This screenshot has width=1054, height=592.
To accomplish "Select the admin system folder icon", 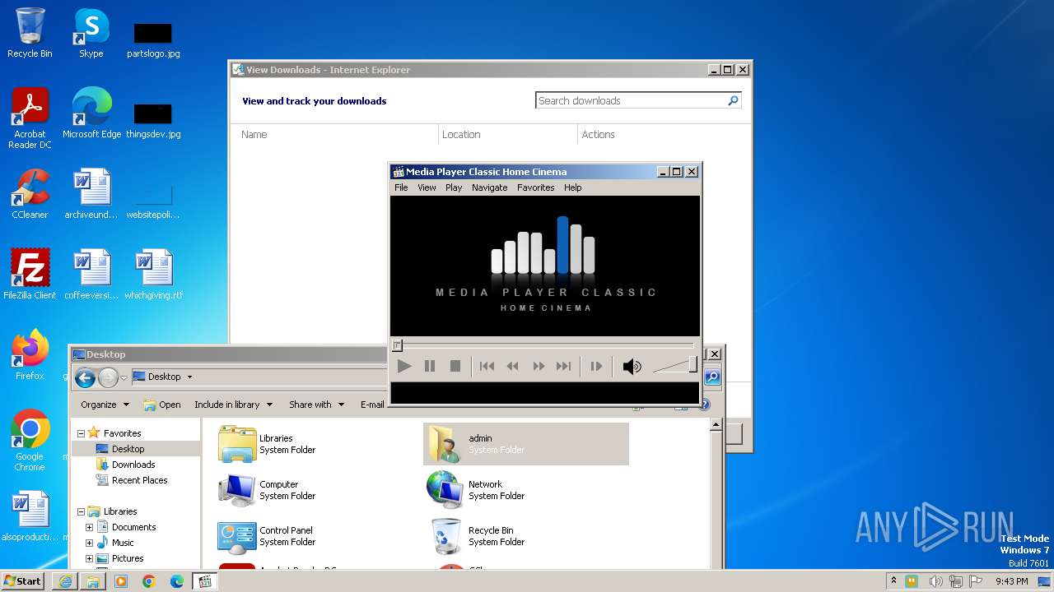I will 445,444.
